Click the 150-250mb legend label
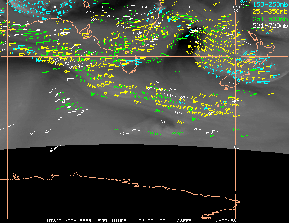The image size is (289, 223). pyautogui.click(x=270, y=4)
